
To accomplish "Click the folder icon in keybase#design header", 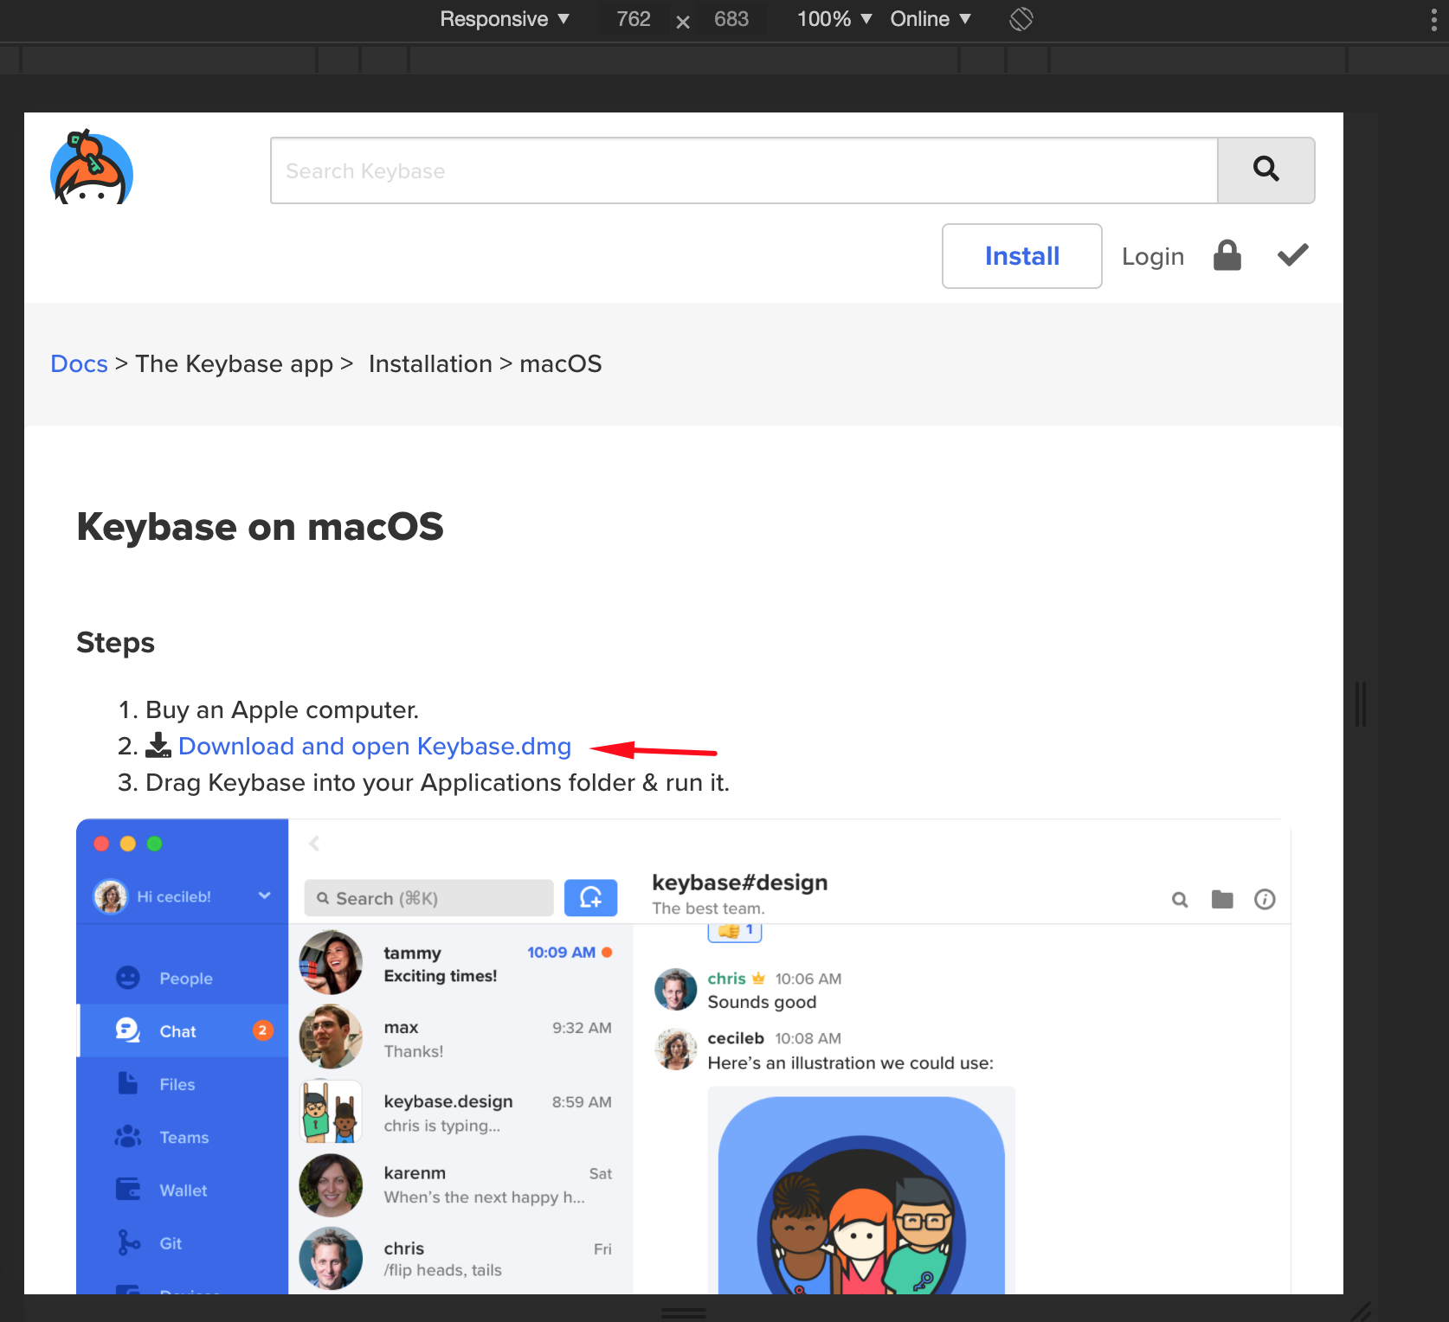I will (x=1222, y=900).
